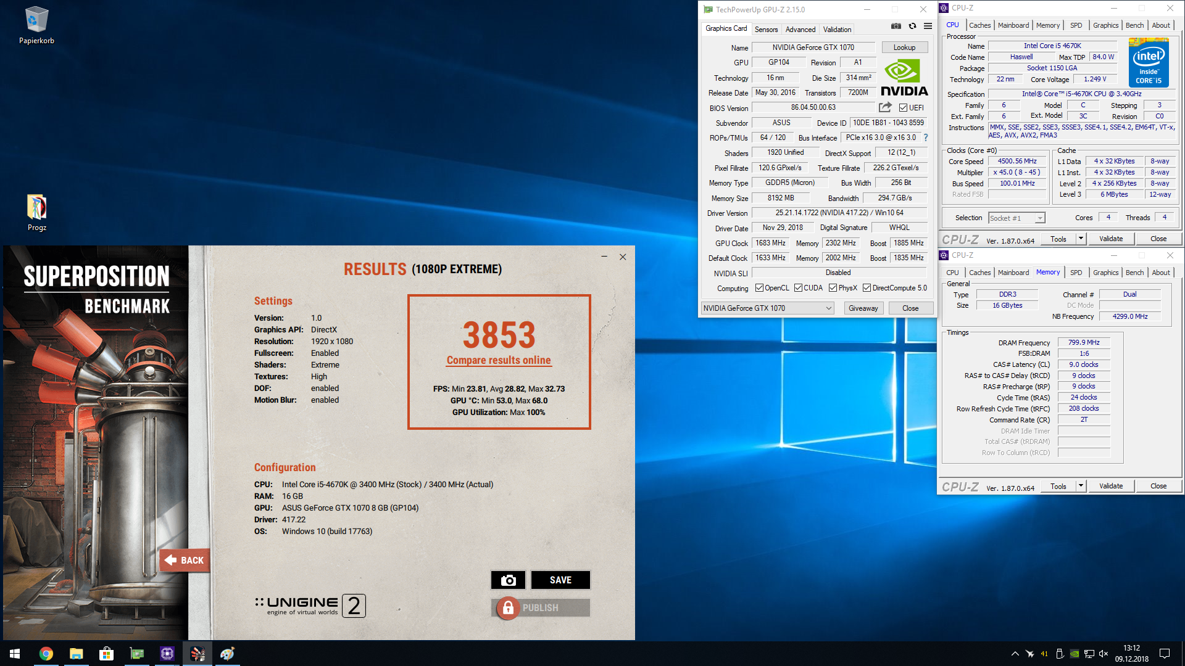Click the About tab in lower CPU-Z window
1185x666 pixels.
1160,273
